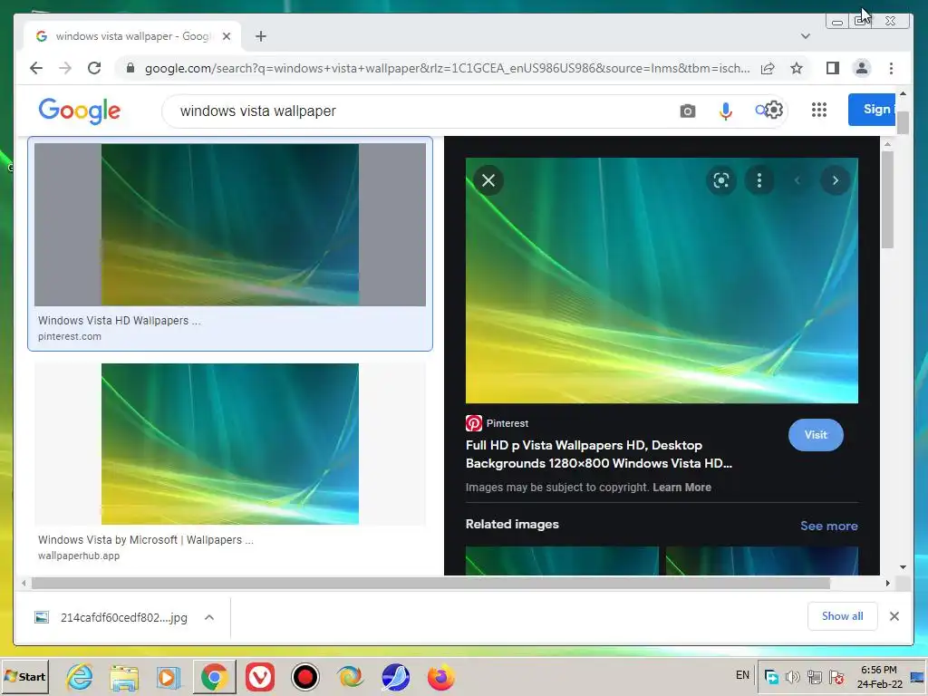Launch Firefox from the taskbar

(x=441, y=676)
